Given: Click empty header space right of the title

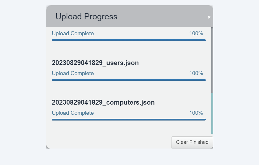Looking at the screenshot, I should click(x=162, y=16).
